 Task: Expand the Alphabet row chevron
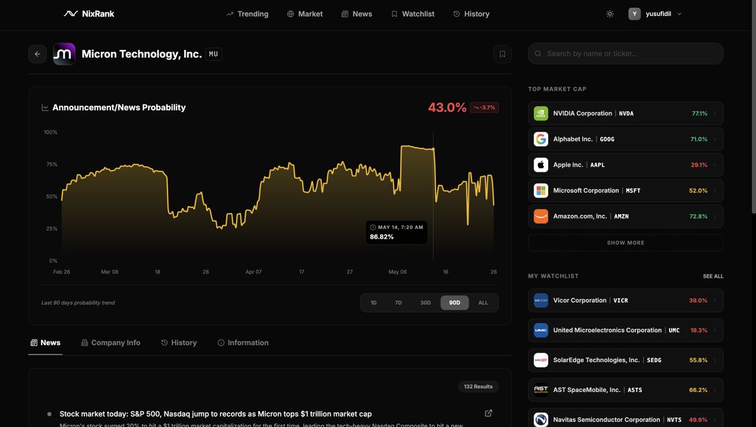click(715, 139)
